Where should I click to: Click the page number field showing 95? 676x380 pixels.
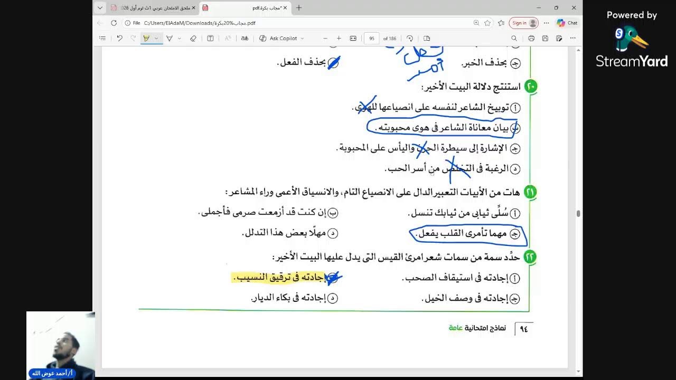372,39
